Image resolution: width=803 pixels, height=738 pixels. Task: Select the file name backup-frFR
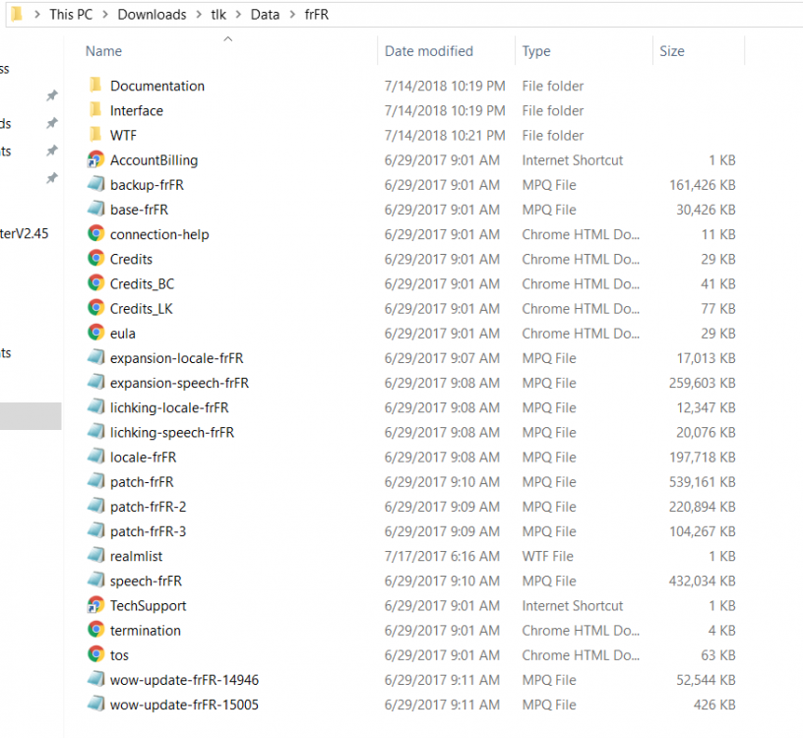click(x=147, y=185)
